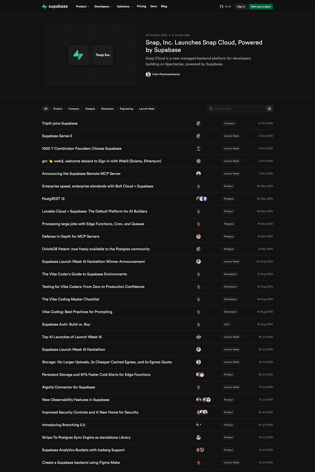
Task: Click the author avatar beside Inian Parameshwaran
Action: [148, 74]
